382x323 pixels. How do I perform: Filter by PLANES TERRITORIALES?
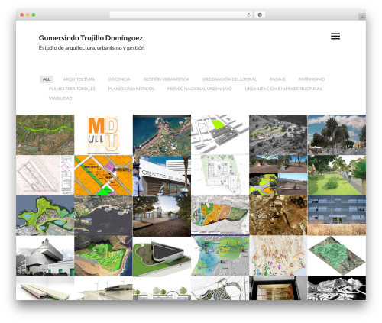tap(72, 89)
